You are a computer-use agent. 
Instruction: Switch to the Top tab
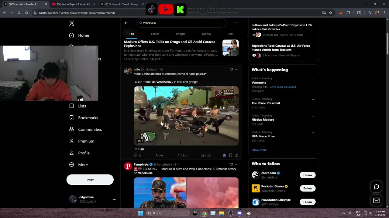[132, 34]
